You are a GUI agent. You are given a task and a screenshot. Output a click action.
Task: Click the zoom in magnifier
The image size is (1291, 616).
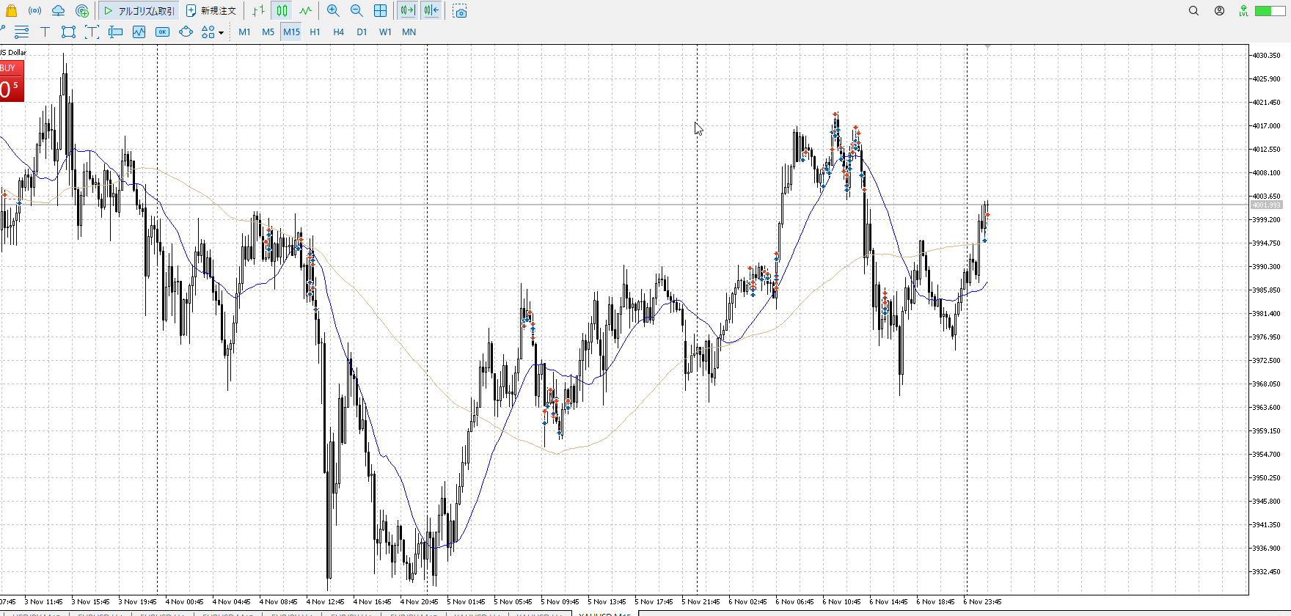point(333,11)
